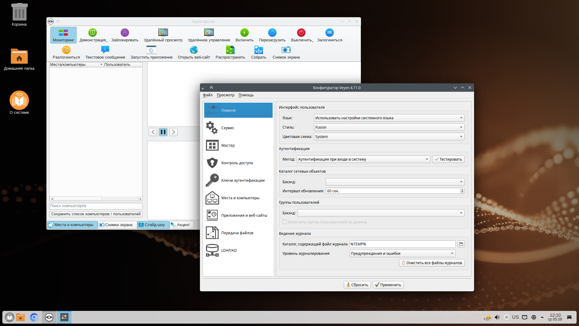Browse for log file directory folder

coord(461,244)
